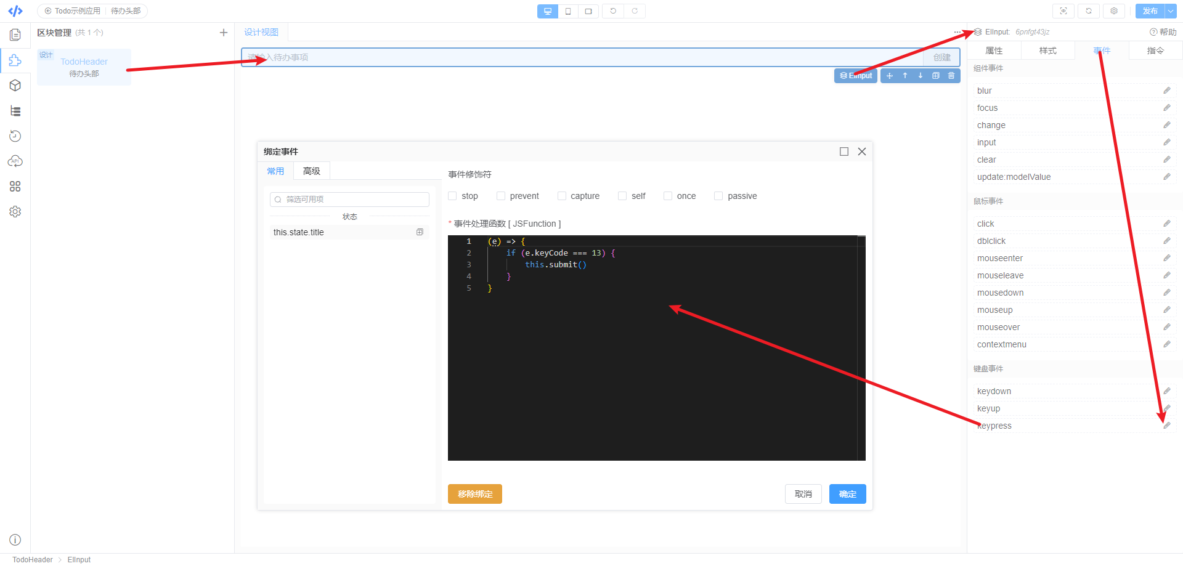
Task: Edit the clear event binding
Action: click(x=1167, y=160)
